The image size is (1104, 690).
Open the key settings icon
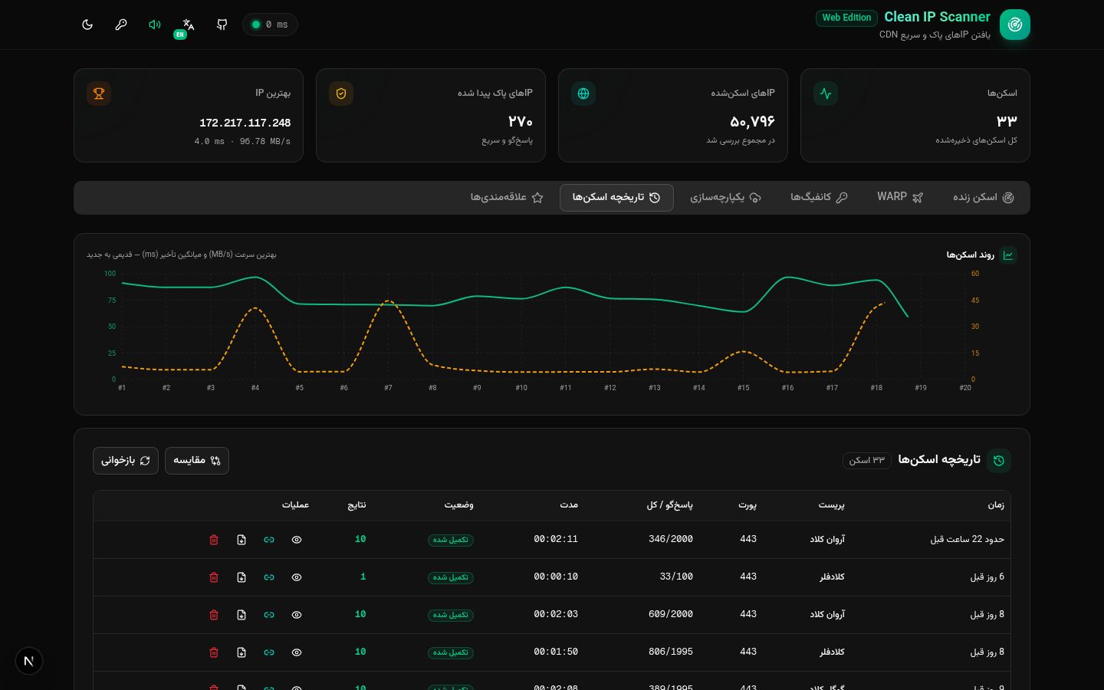(121, 25)
